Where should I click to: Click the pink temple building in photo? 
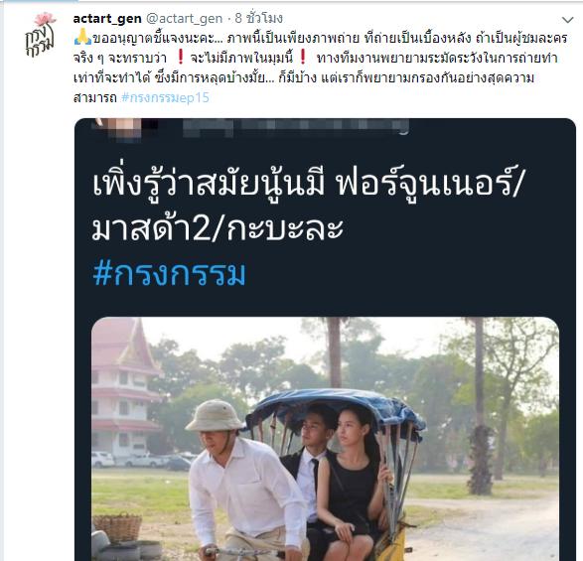pos(123,385)
